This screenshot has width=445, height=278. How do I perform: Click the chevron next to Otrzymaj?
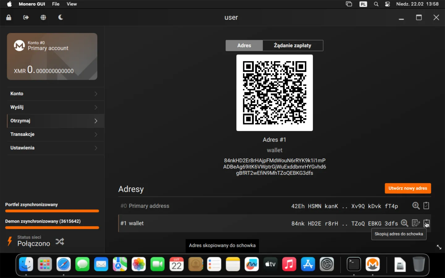click(96, 121)
